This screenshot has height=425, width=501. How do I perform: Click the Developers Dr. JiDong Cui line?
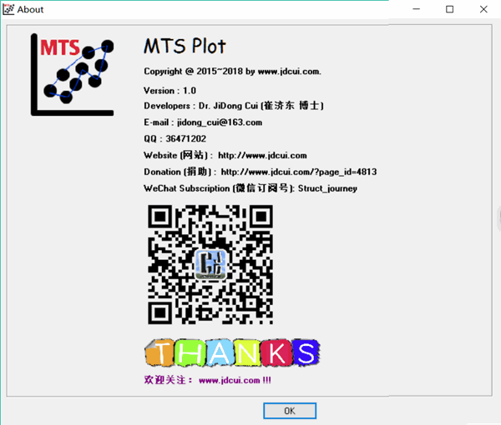point(234,106)
